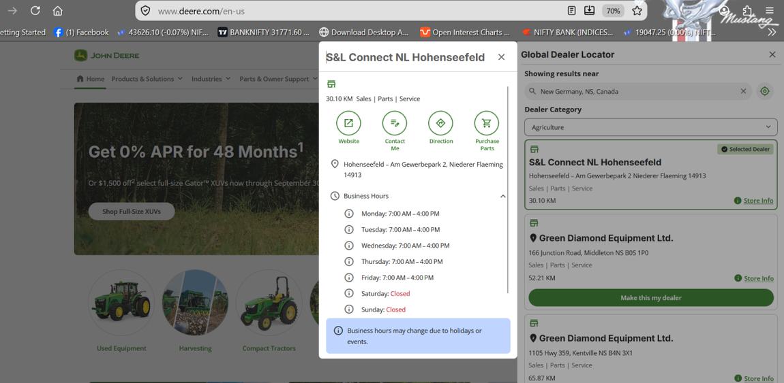
Task: Open site security shield icon
Action: [x=145, y=10]
